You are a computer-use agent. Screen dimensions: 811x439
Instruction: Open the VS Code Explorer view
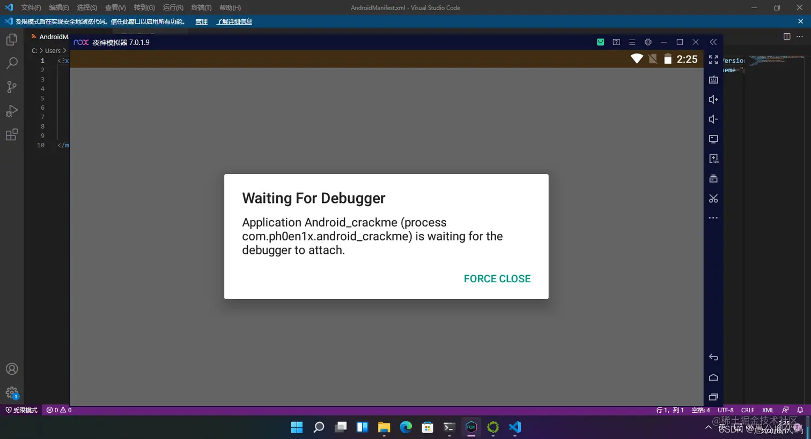[12, 40]
